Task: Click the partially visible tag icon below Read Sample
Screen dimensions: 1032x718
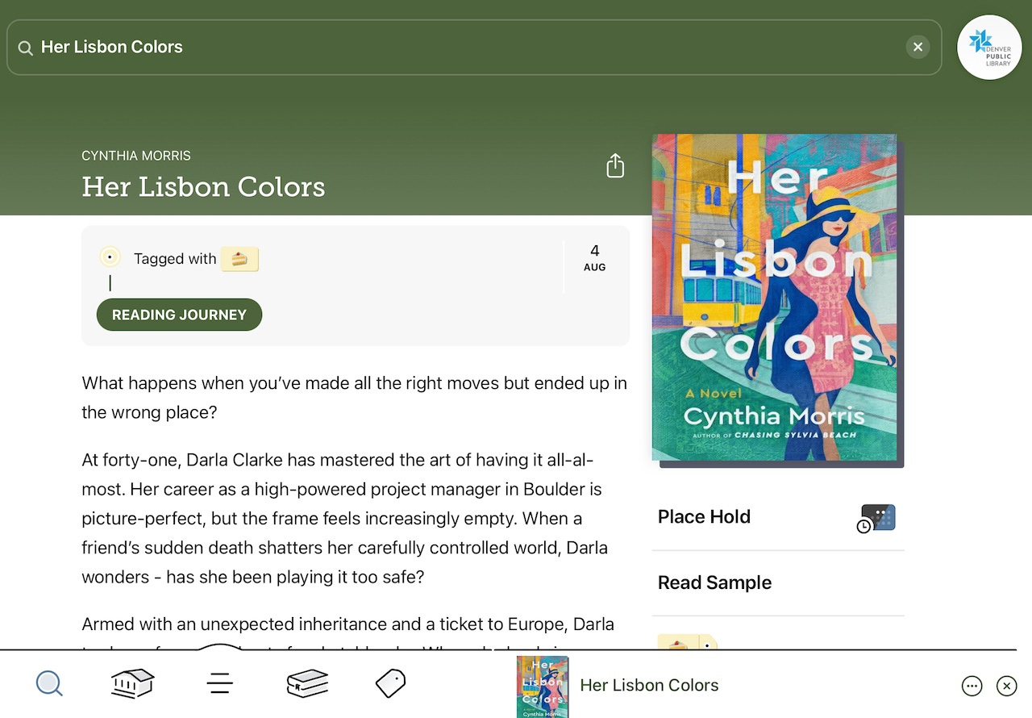Action: point(687,642)
